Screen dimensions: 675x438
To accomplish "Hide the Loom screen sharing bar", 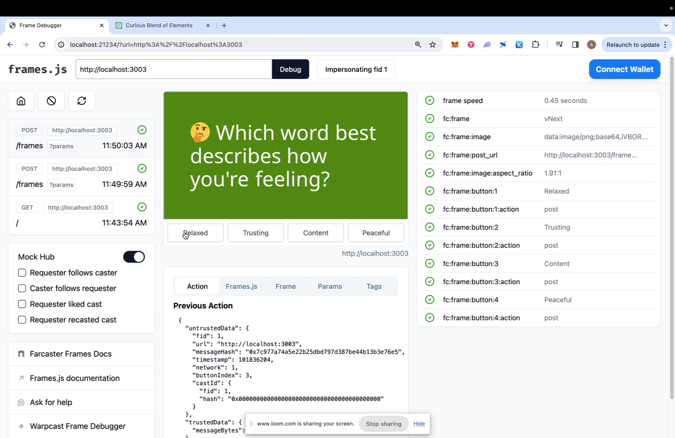I will (x=419, y=424).
